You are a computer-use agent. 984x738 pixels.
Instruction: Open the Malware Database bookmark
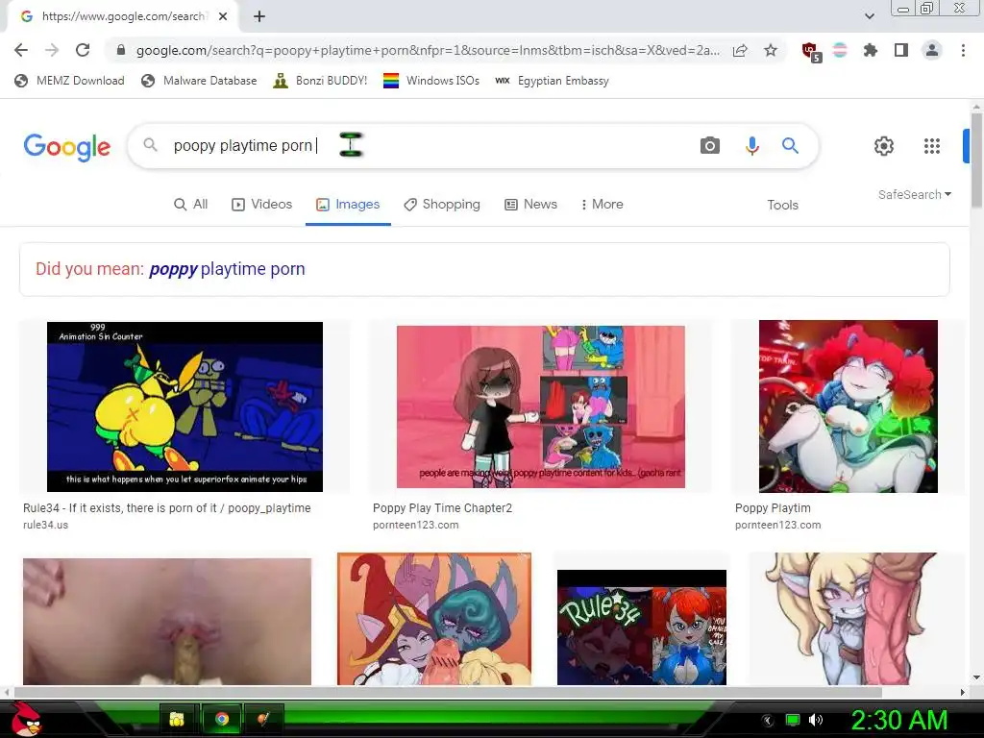[x=200, y=81]
